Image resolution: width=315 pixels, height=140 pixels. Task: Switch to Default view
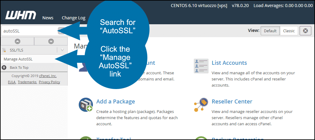click(270, 31)
